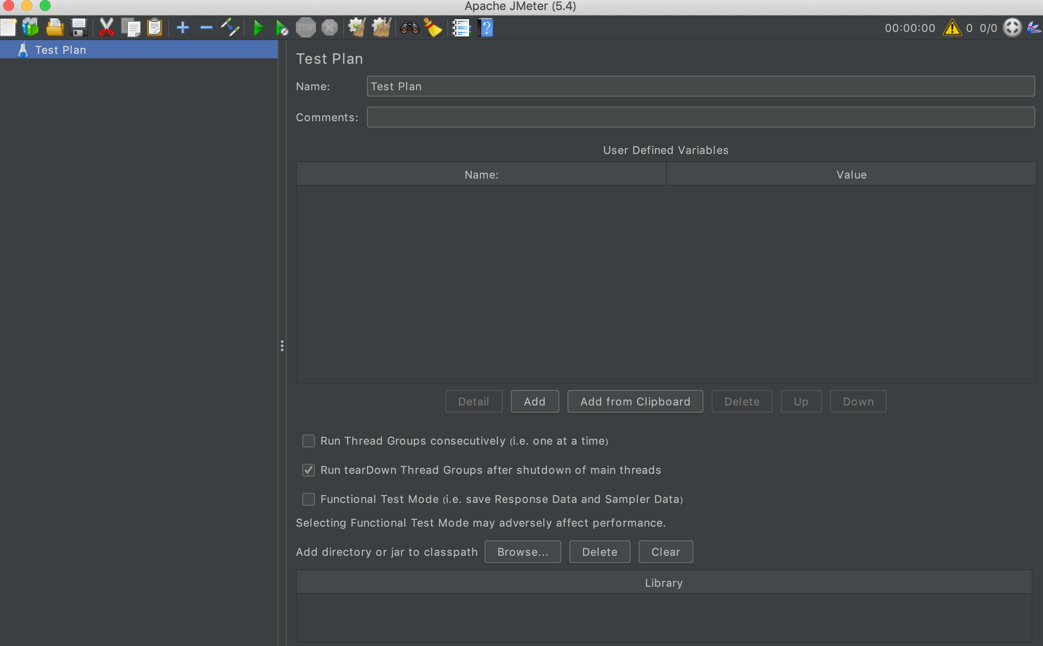Click the split pane divider handle
The image size is (1043, 646).
click(282, 346)
